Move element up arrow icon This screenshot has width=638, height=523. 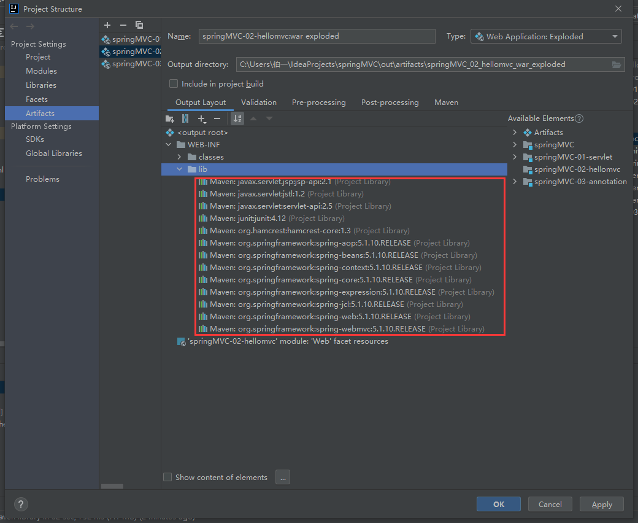point(253,119)
